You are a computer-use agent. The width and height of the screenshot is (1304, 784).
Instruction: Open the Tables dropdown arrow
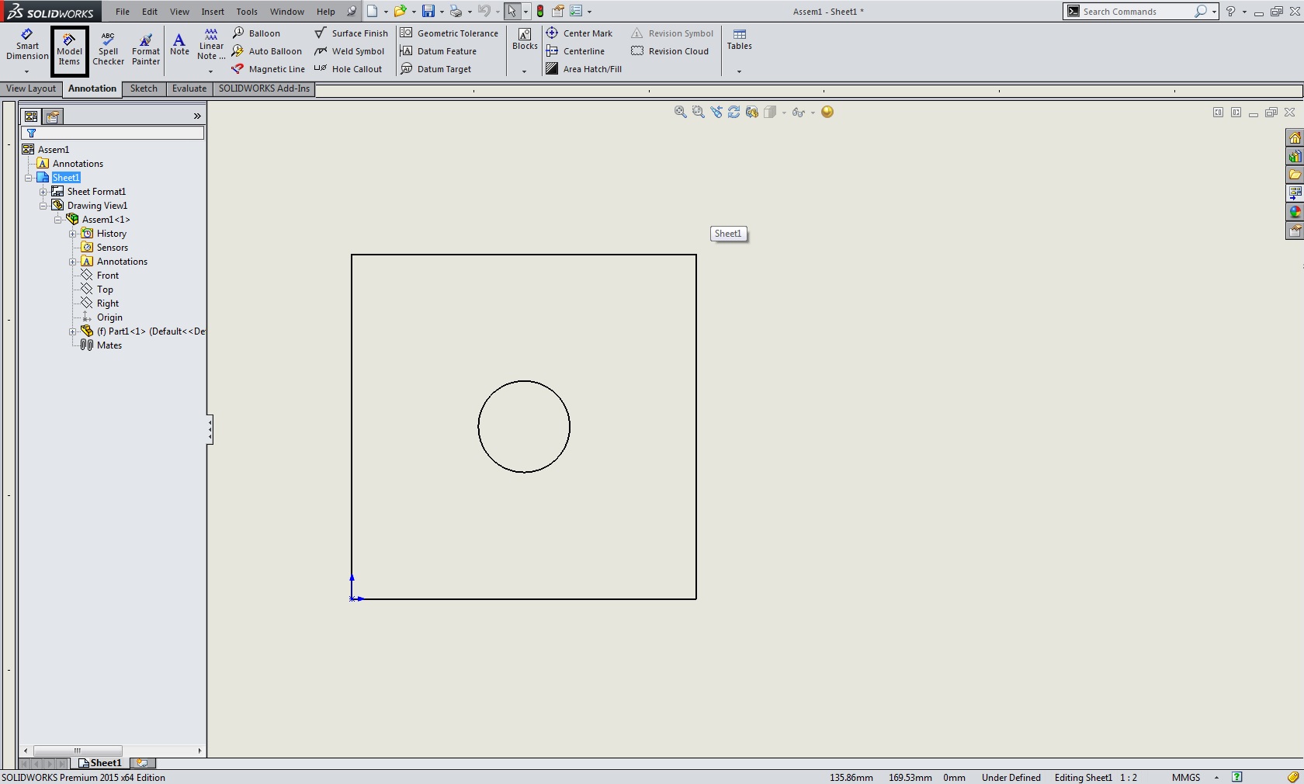pyautogui.click(x=739, y=71)
